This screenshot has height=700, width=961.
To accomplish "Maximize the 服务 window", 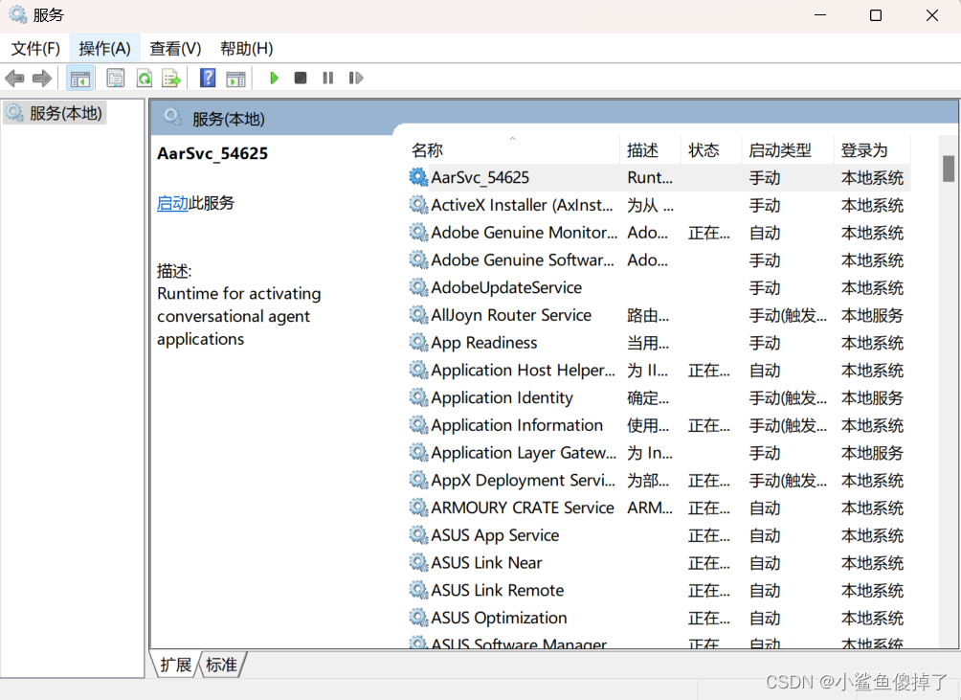I will click(x=876, y=15).
